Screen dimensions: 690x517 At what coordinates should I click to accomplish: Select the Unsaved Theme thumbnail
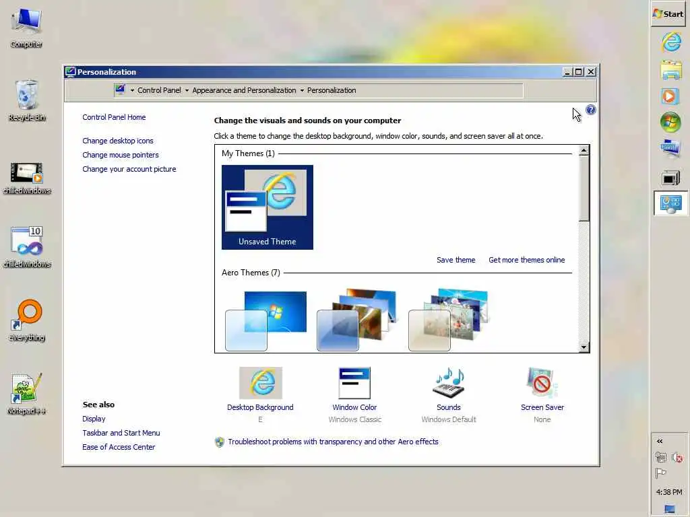point(268,207)
